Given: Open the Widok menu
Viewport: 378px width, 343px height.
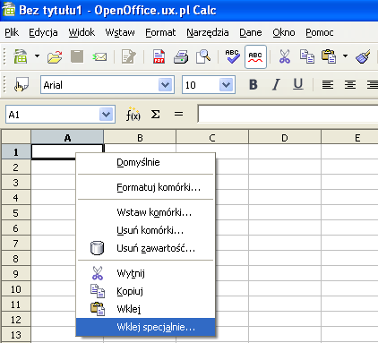Looking at the screenshot, I should [82, 32].
